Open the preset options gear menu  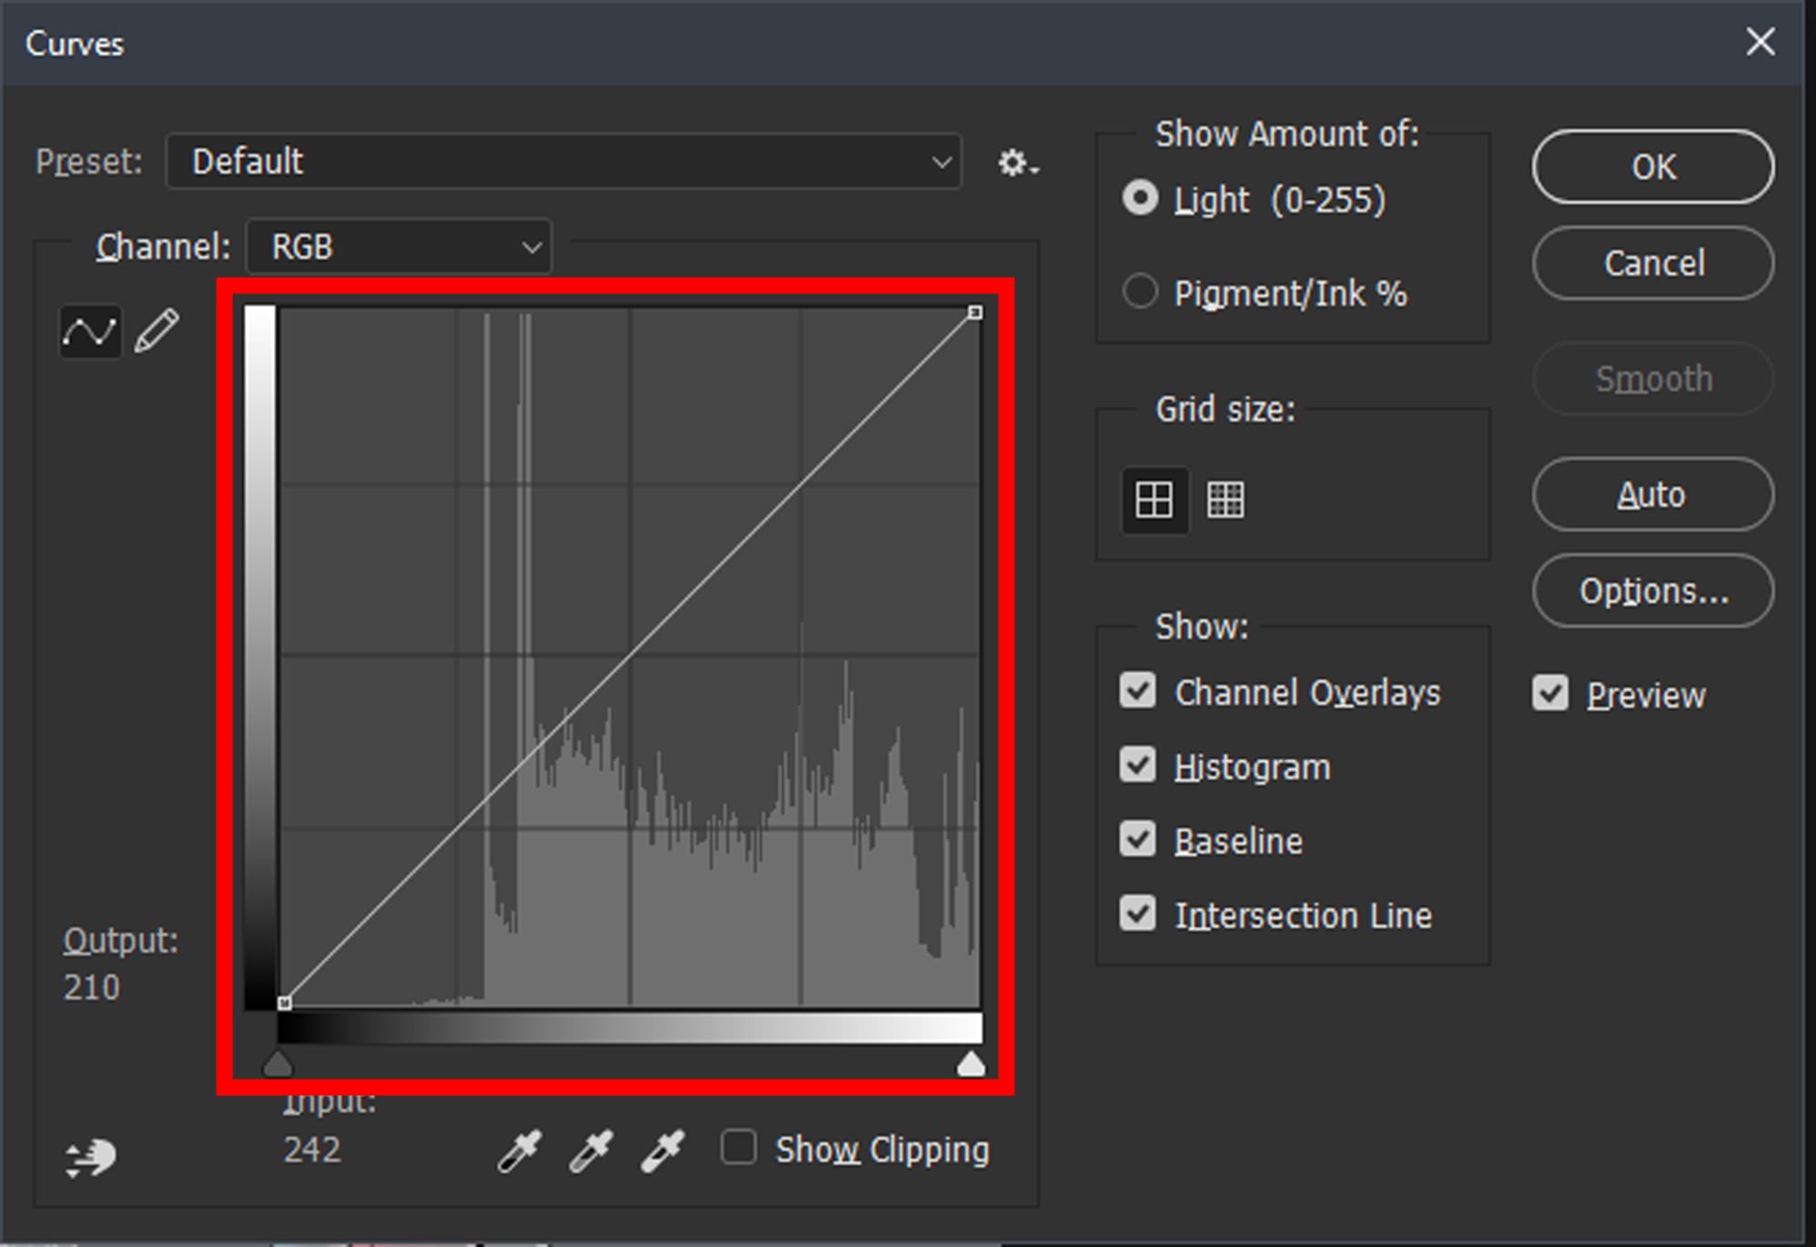coord(1016,163)
